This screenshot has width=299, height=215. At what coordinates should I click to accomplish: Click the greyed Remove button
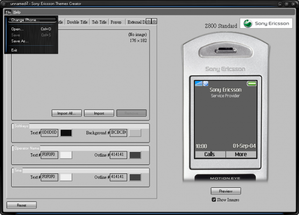131,113
